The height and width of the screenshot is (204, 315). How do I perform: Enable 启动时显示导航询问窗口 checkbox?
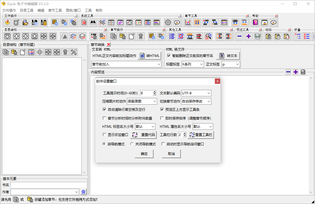click(x=163, y=144)
